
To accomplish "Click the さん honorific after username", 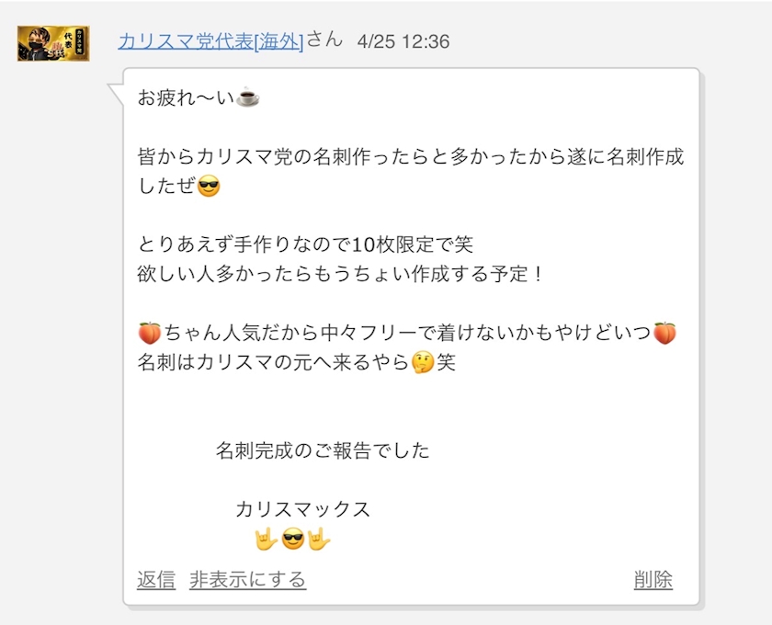I will pos(324,41).
